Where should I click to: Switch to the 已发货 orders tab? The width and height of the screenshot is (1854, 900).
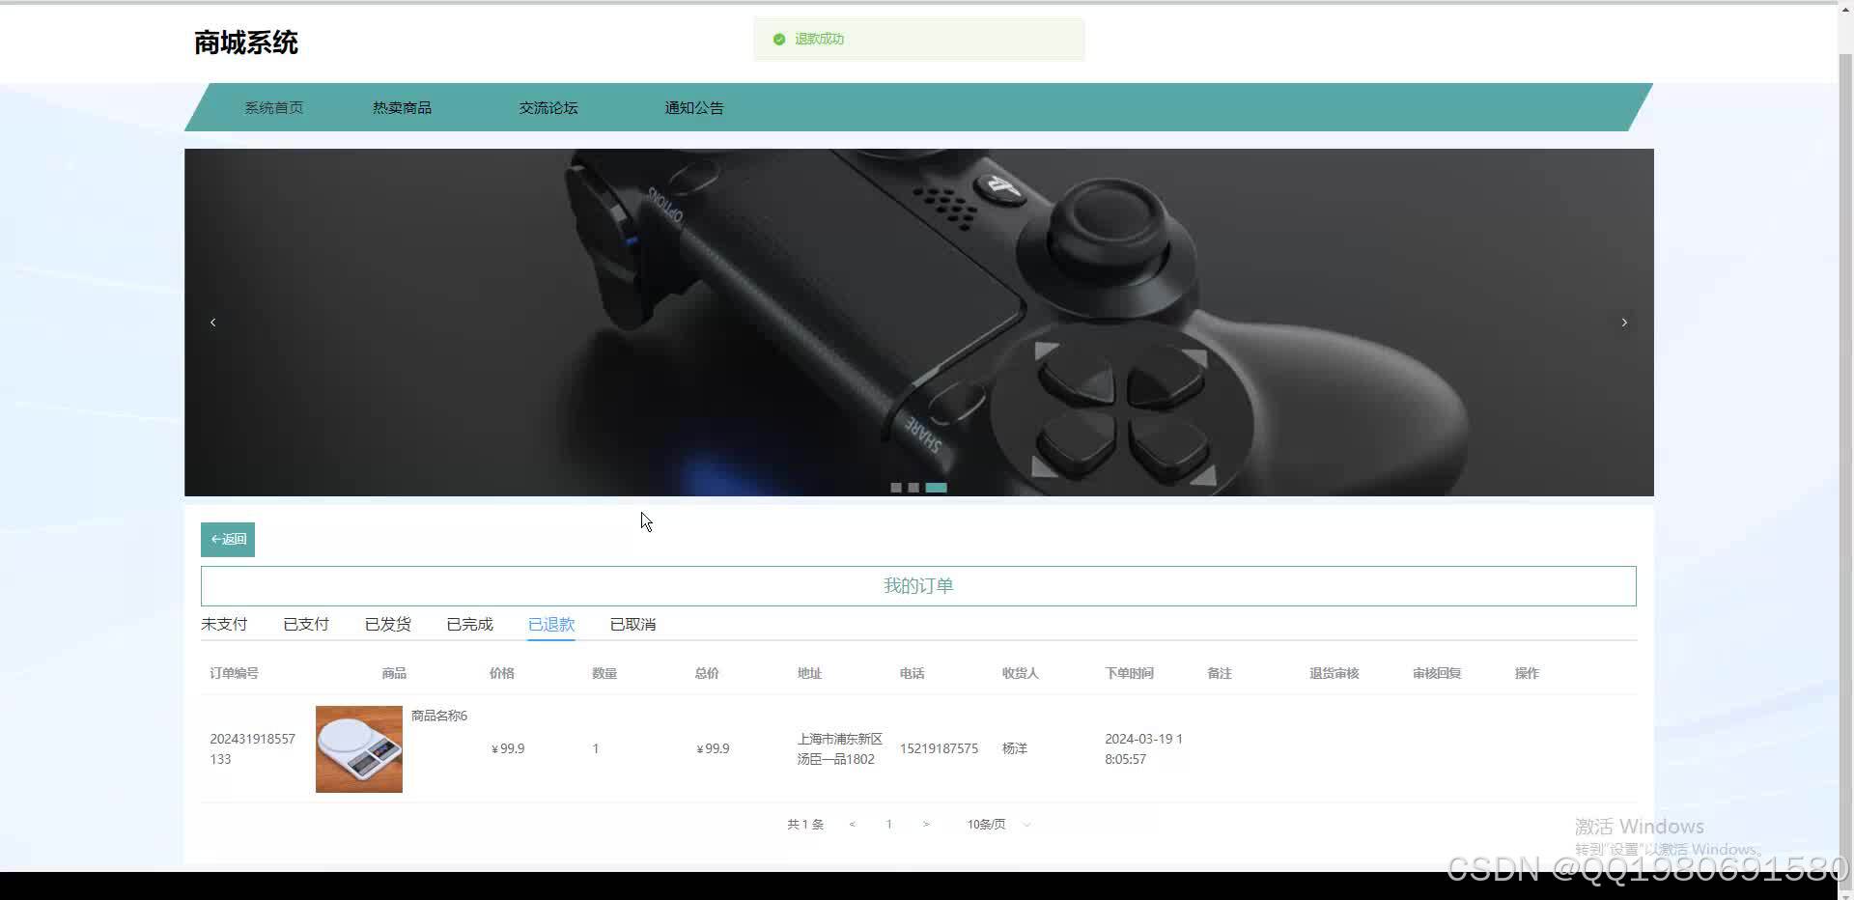pyautogui.click(x=388, y=625)
